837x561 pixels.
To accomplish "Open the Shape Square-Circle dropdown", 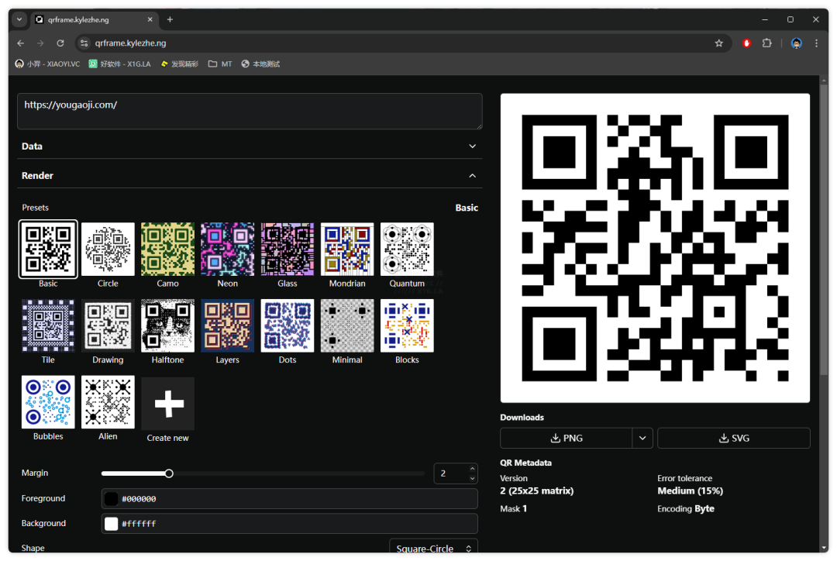I will (x=433, y=549).
